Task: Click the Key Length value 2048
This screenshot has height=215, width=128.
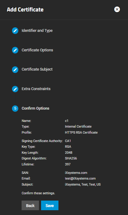Action: tap(69, 153)
